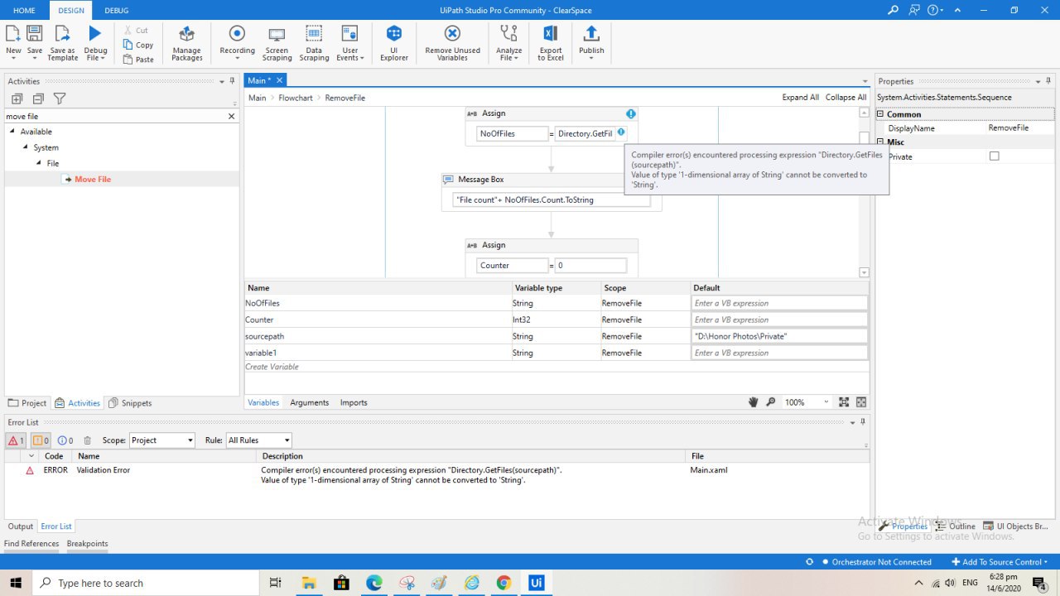This screenshot has width=1060, height=596.
Task: Open the Variables panel tab
Action: [x=263, y=402]
